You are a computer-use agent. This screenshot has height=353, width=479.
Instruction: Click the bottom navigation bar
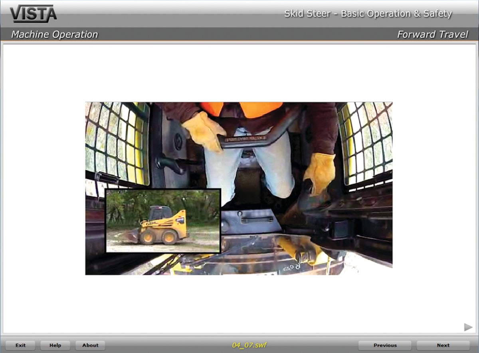click(239, 346)
